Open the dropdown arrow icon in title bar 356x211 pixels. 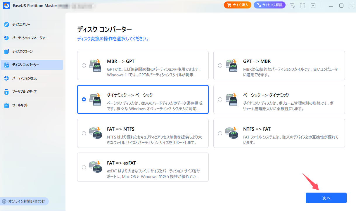[x=313, y=5]
